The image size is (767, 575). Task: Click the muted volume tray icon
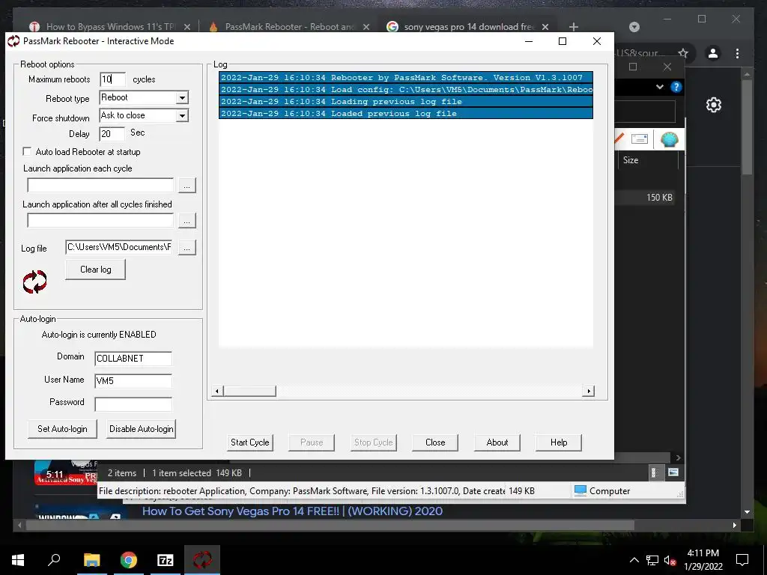(x=670, y=560)
